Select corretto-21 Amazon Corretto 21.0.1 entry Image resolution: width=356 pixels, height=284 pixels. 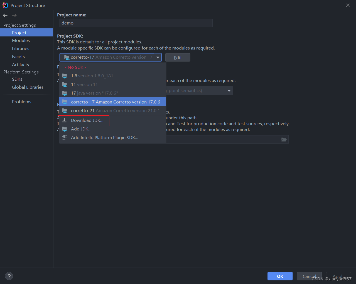112,111
